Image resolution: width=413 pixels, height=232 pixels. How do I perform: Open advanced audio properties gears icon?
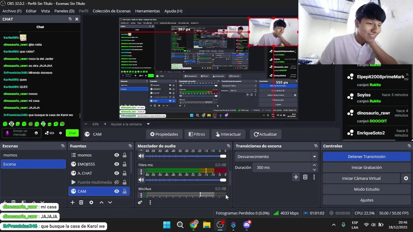[x=140, y=202]
